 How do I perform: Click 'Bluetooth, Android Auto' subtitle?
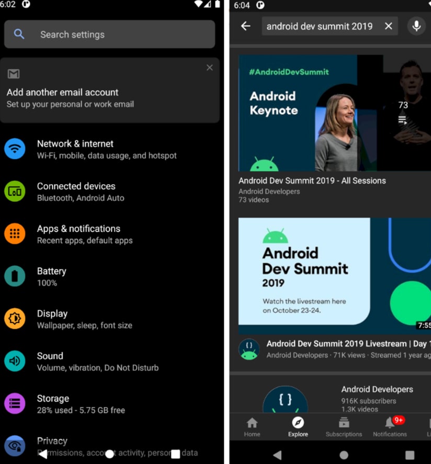pyautogui.click(x=81, y=198)
